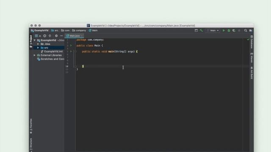The image size is (271, 152).
Task: Open the Project Structure toolbar icon
Action: click(x=196, y=30)
